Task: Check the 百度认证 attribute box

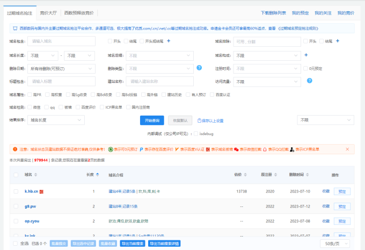Action: pyautogui.click(x=212, y=95)
